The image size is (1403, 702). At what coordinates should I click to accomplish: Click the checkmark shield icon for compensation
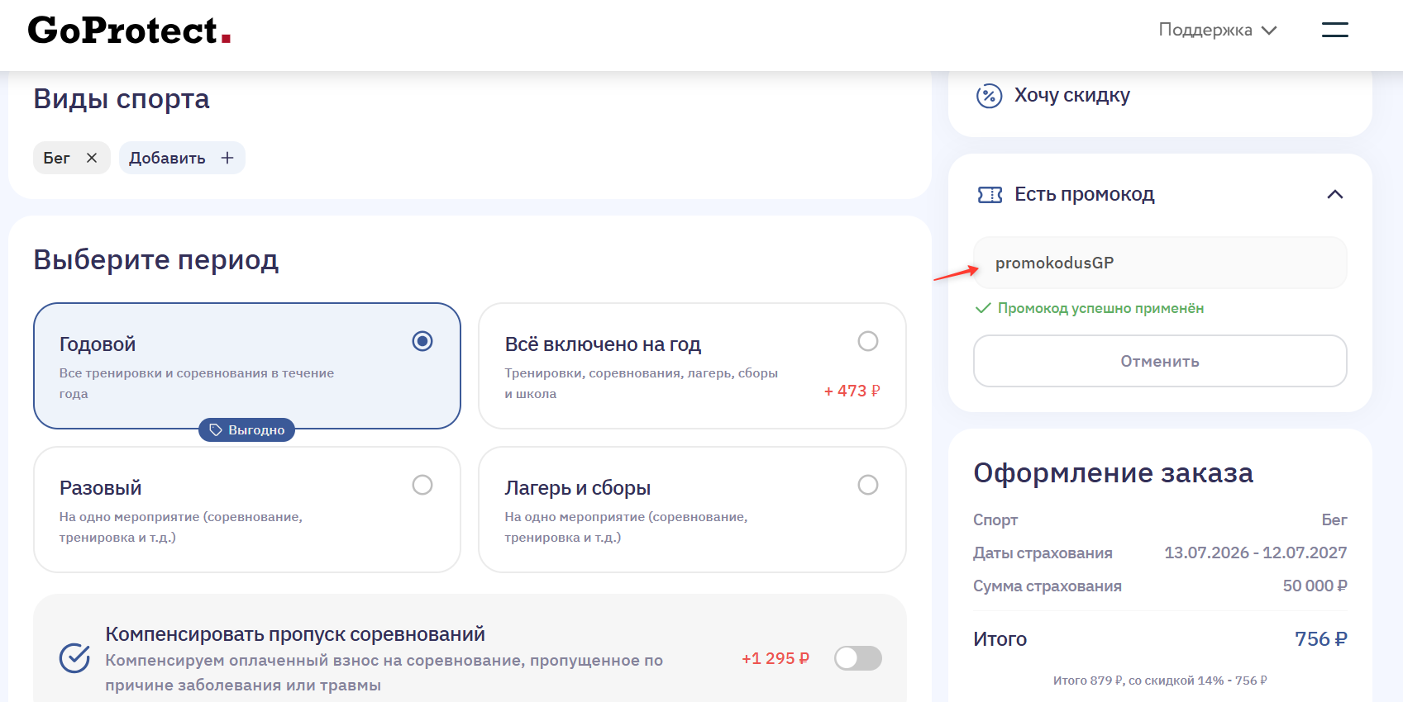click(74, 658)
